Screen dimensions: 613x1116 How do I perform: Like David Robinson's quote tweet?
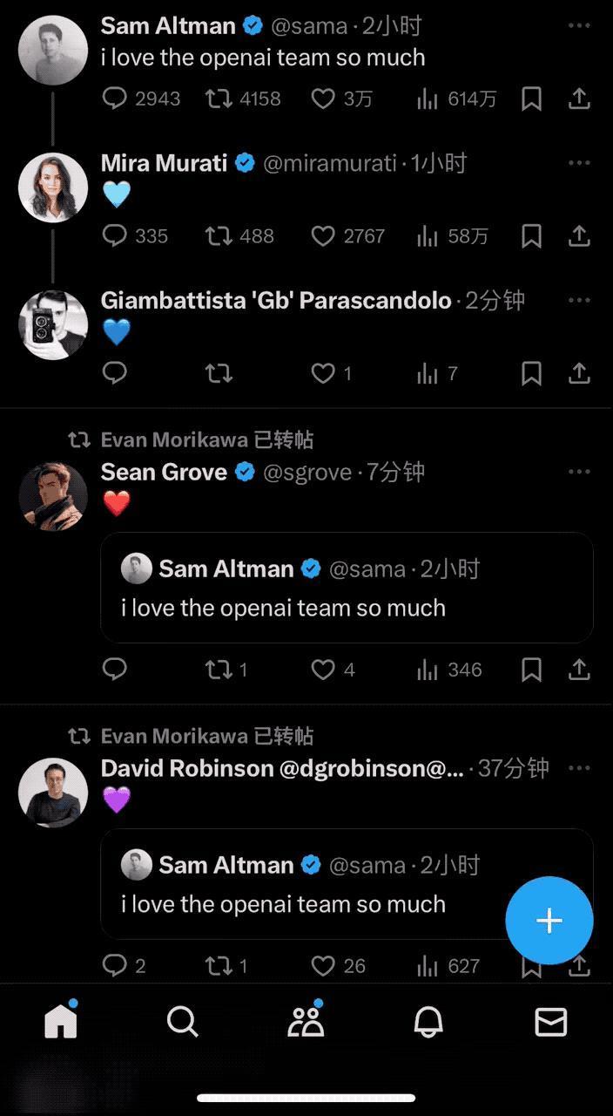pyautogui.click(x=323, y=966)
